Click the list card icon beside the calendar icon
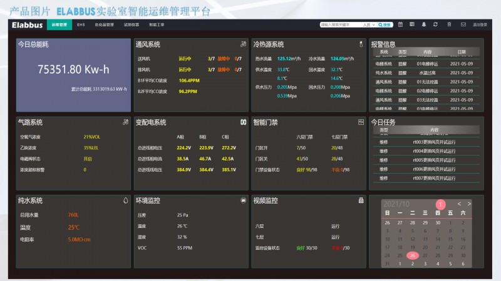The height and width of the screenshot is (281, 501). click(412, 24)
